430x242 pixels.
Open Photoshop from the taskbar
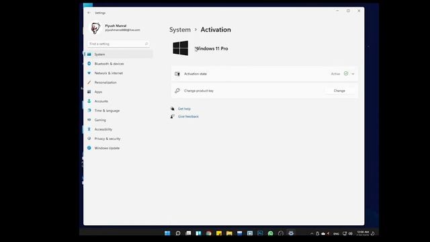click(260, 233)
